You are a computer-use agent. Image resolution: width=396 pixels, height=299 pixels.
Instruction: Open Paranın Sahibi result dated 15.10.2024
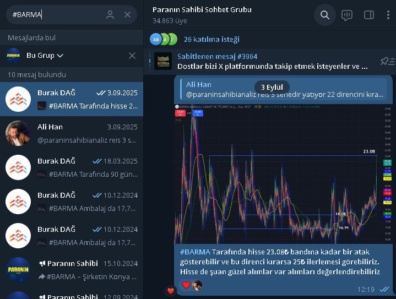(72, 270)
